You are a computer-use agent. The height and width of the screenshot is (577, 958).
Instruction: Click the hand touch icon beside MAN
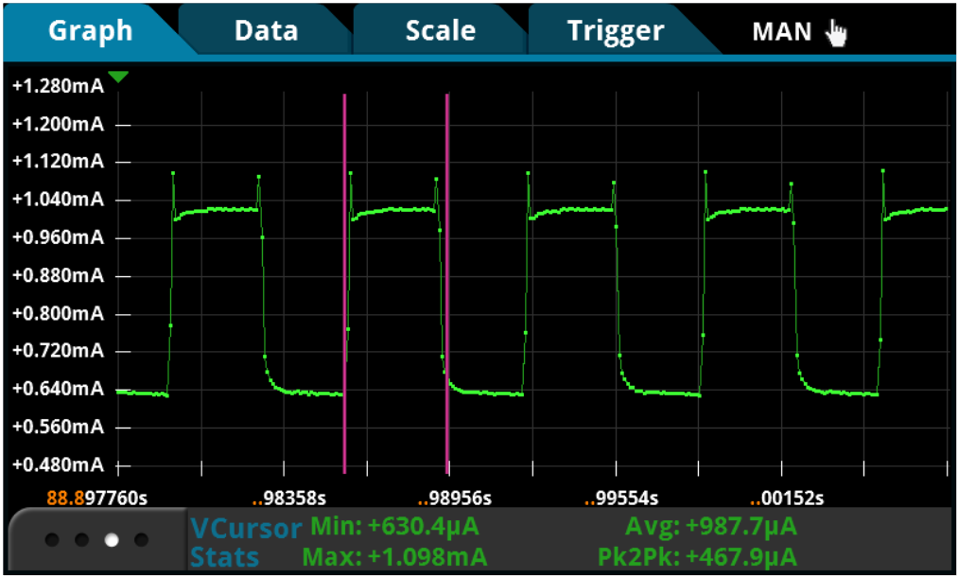click(x=836, y=31)
